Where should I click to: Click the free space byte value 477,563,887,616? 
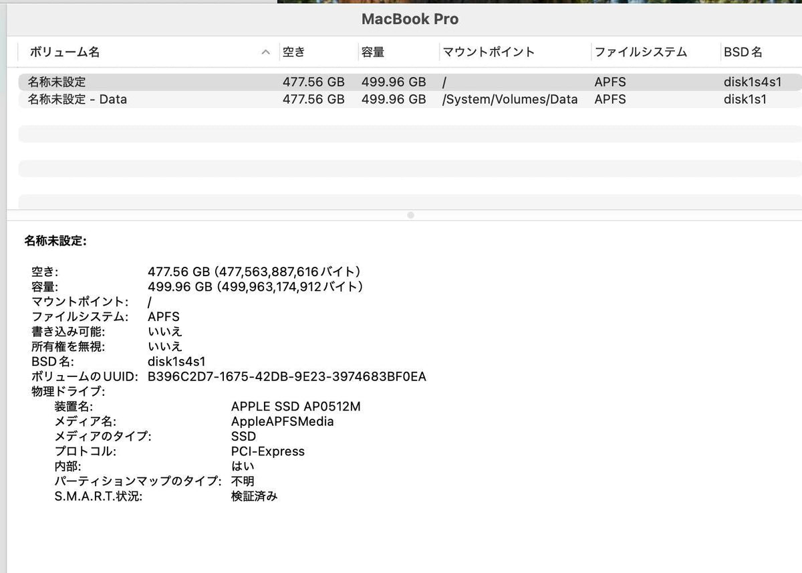point(269,272)
